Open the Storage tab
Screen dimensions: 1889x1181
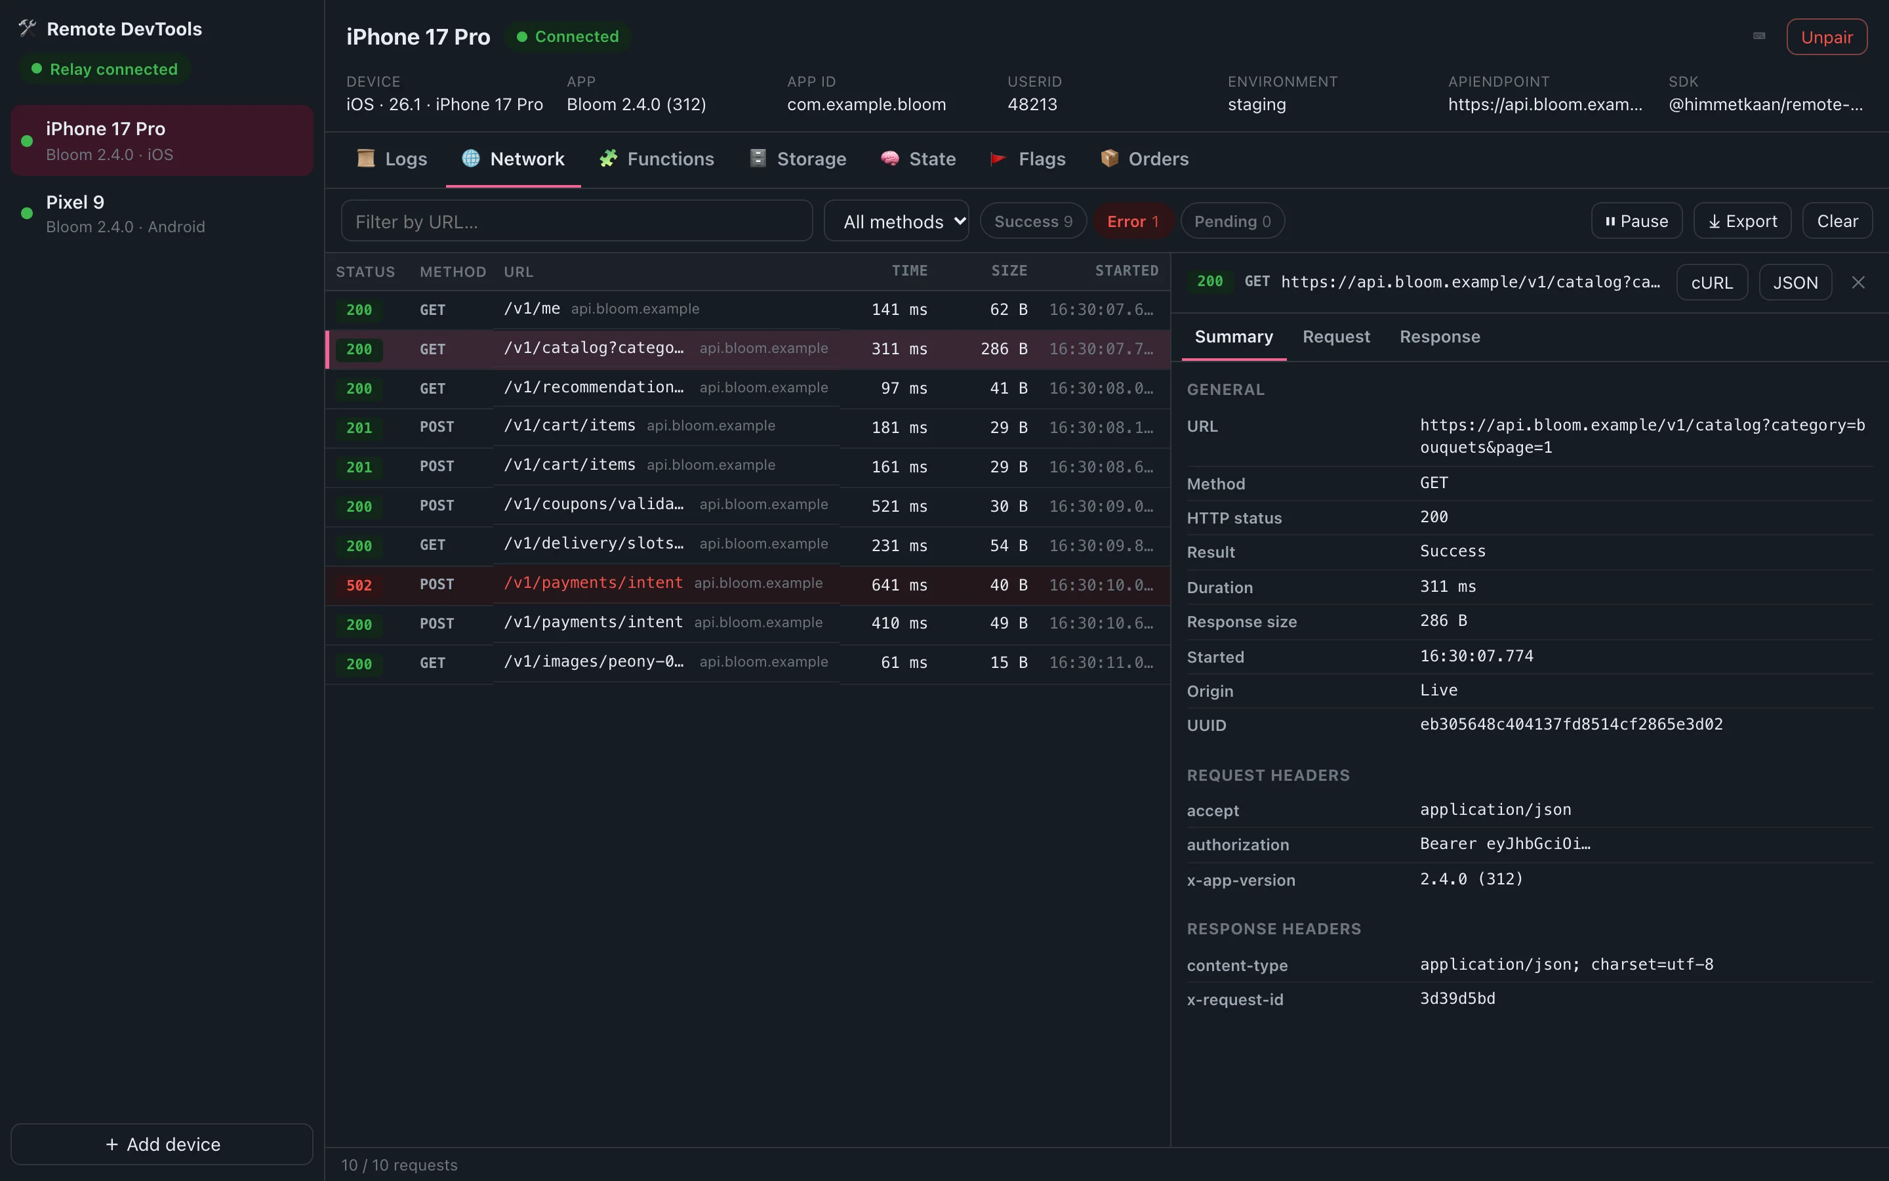(798, 159)
